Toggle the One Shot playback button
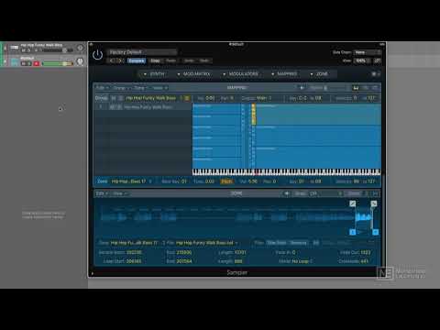The height and width of the screenshot is (330, 440). click(276, 243)
